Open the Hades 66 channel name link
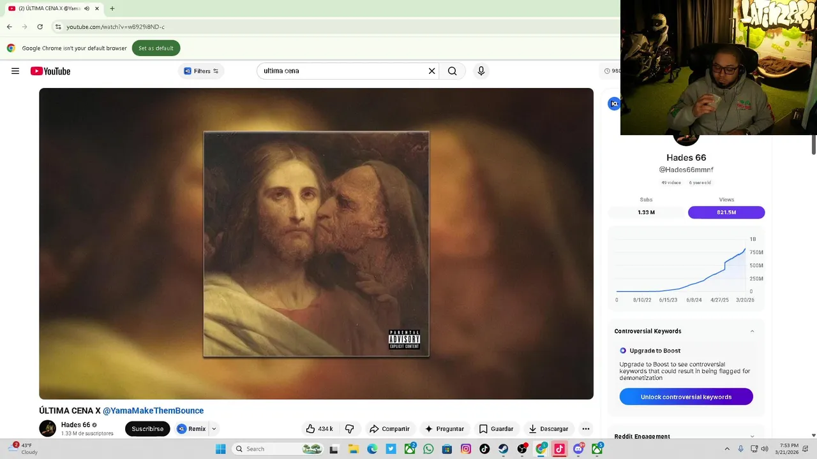This screenshot has height=459, width=817. pos(75,425)
